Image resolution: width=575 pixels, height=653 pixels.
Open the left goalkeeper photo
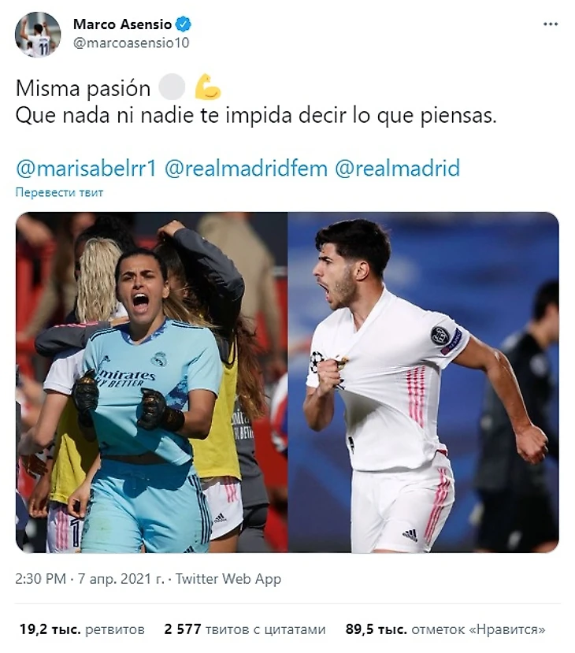click(151, 382)
